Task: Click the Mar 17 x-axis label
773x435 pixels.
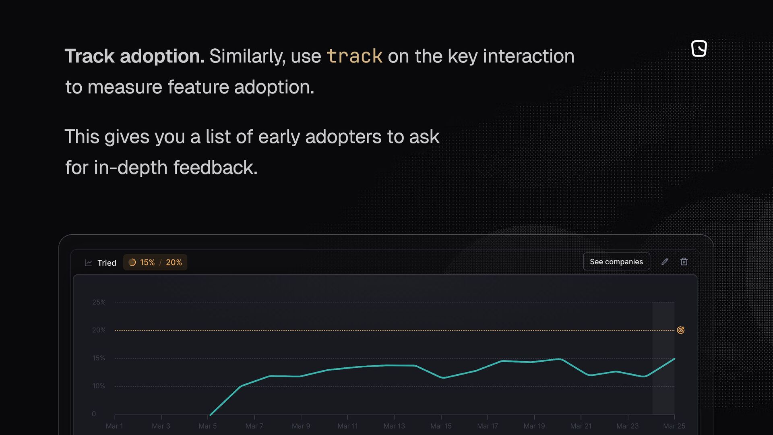Action: (488, 426)
